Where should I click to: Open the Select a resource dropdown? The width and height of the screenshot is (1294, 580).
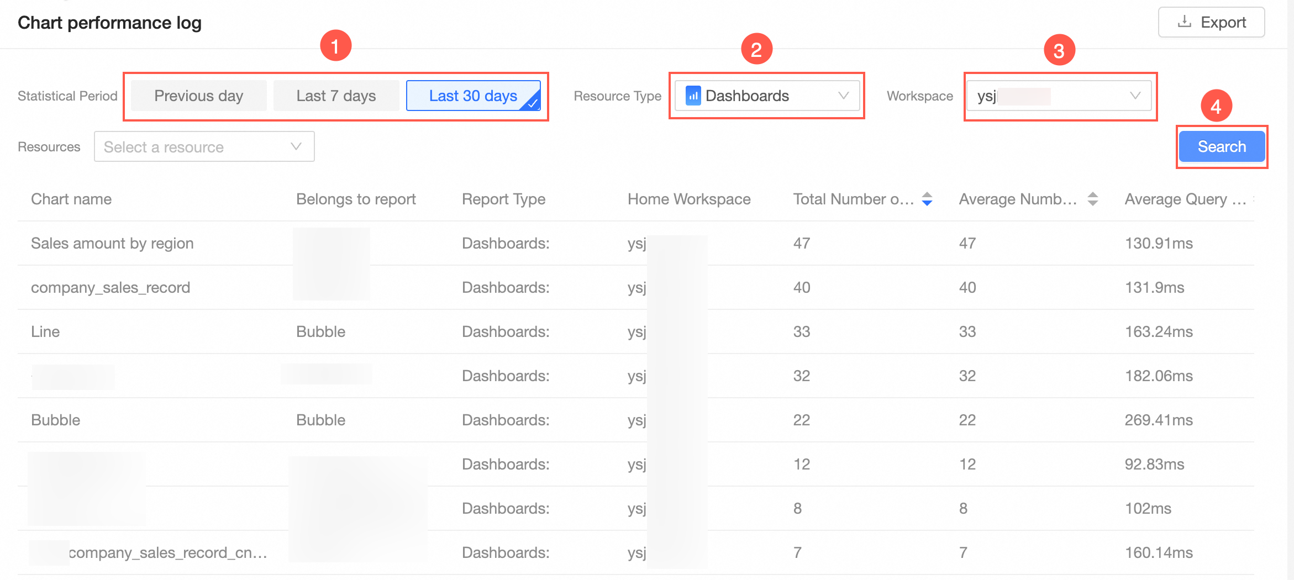(x=204, y=146)
